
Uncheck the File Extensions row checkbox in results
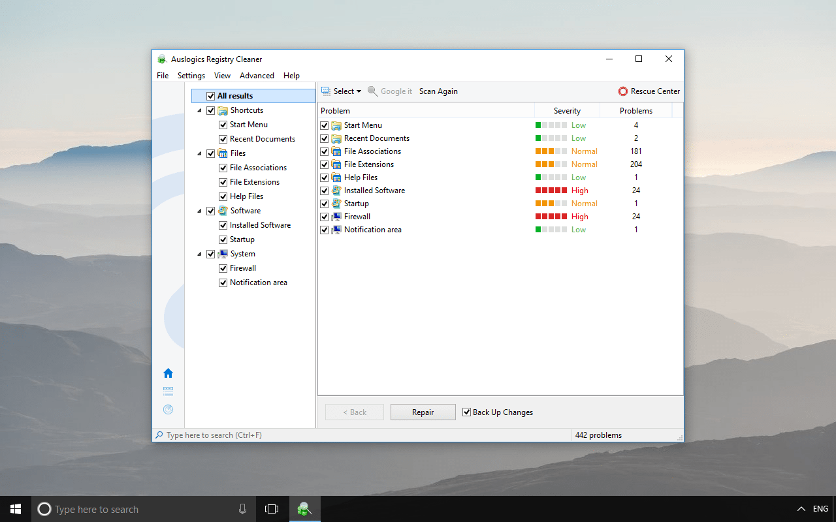[x=325, y=164]
